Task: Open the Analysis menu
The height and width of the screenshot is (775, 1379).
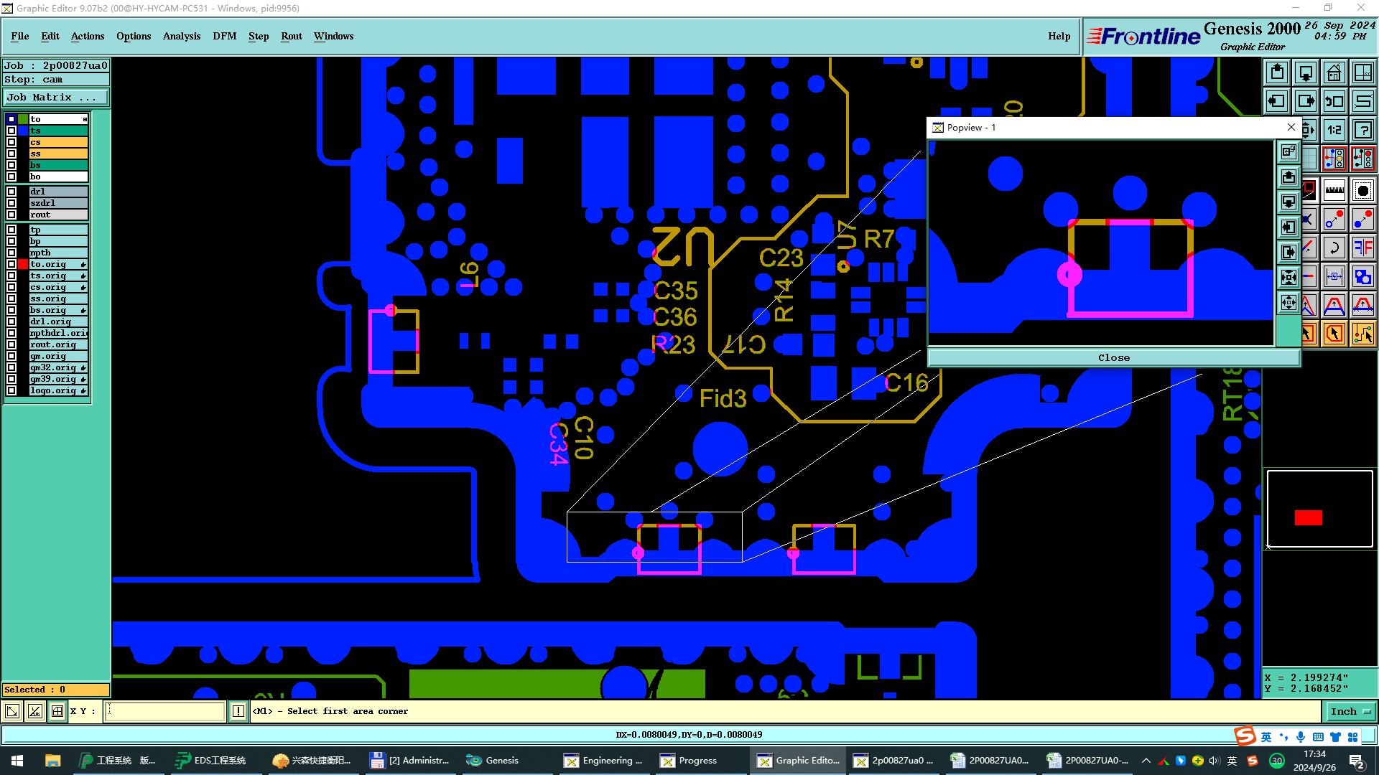Action: [181, 36]
